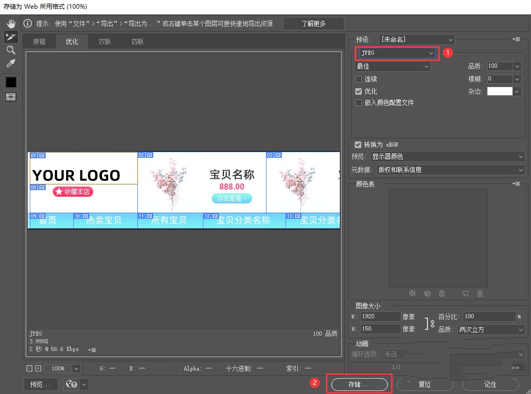Expand the 元数据 metadata dropdown

(451, 170)
